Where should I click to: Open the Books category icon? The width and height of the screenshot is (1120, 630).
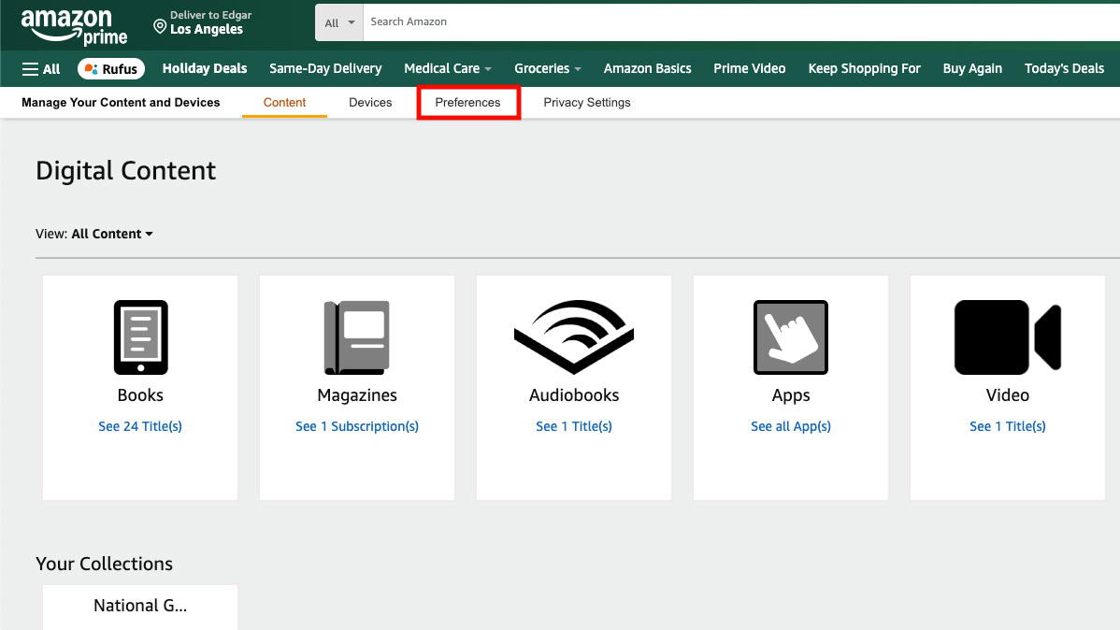140,336
